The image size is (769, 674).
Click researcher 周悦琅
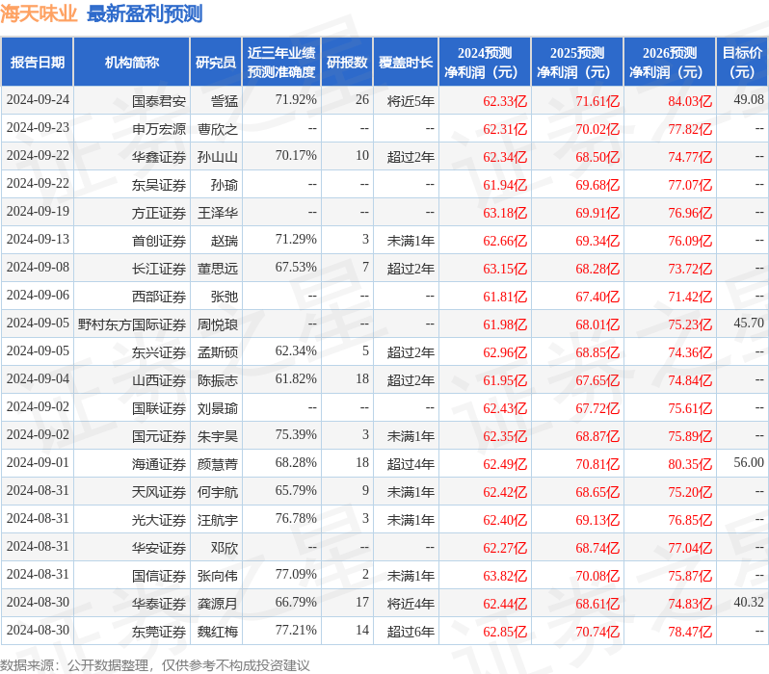(218, 324)
